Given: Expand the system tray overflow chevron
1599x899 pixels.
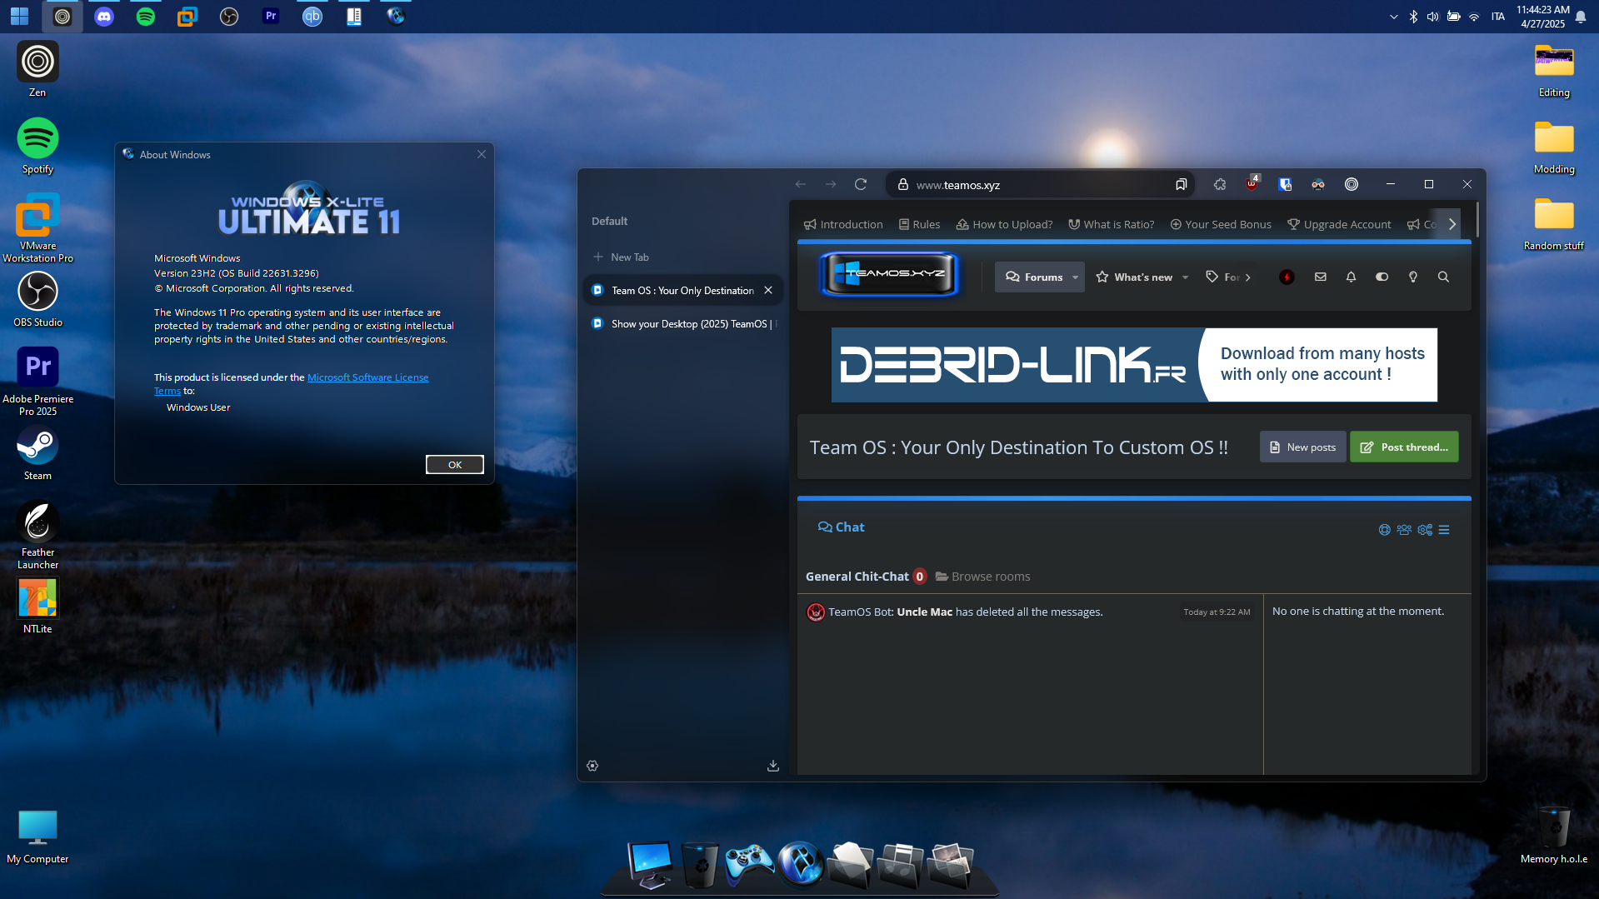Looking at the screenshot, I should point(1393,17).
